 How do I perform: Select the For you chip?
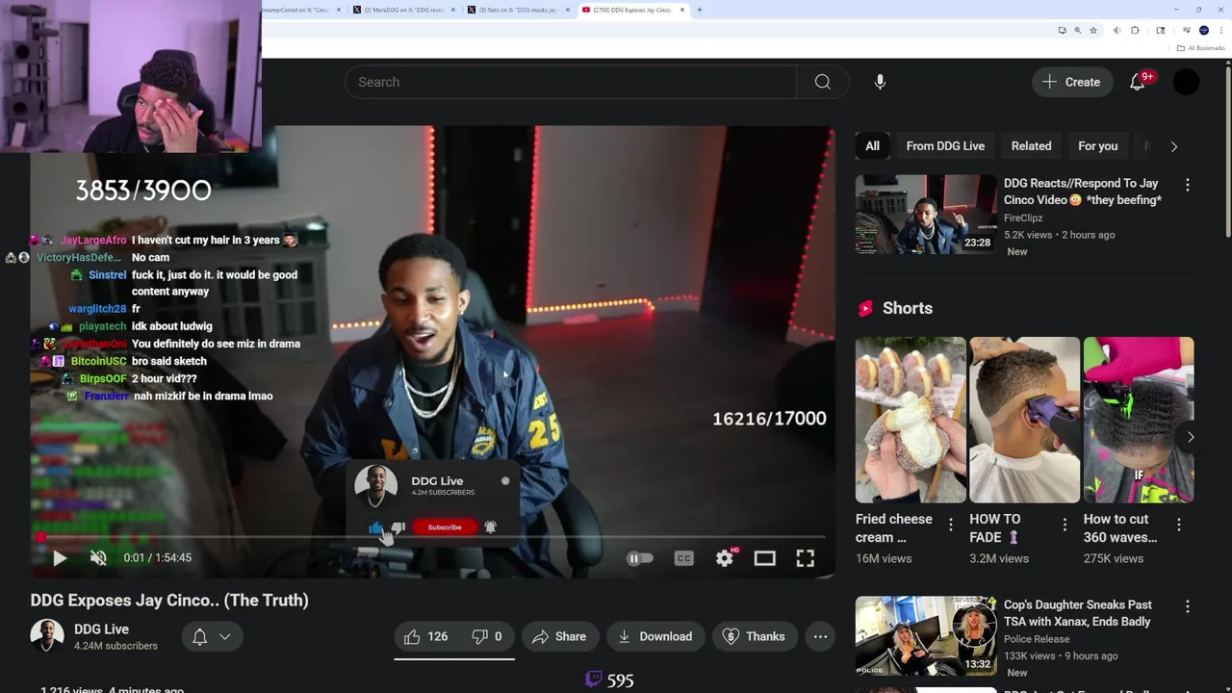(x=1097, y=146)
